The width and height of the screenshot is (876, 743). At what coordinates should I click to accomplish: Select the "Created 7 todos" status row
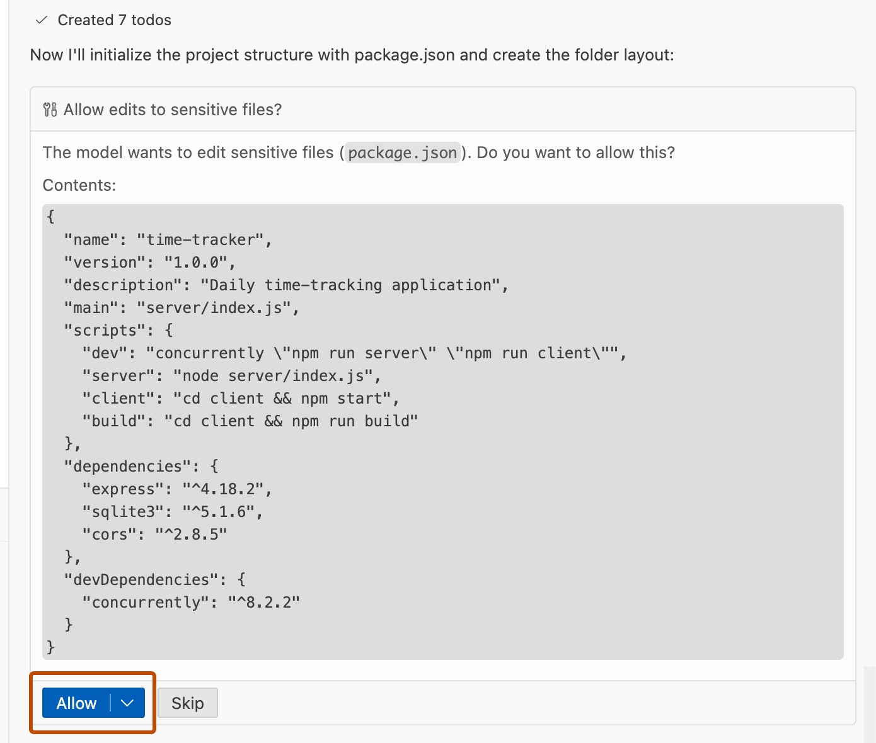coord(114,20)
